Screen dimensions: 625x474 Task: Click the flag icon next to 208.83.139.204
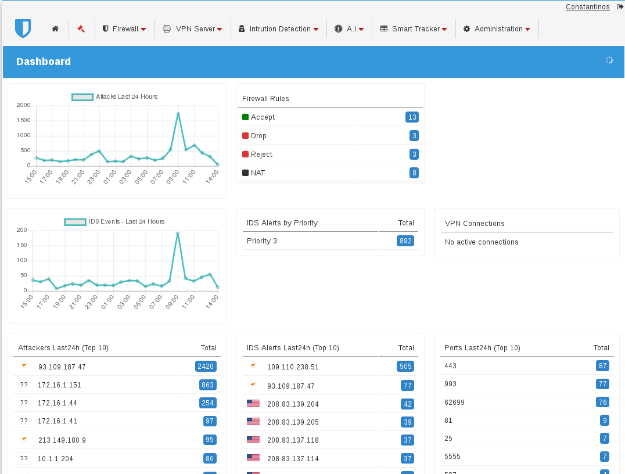[253, 403]
